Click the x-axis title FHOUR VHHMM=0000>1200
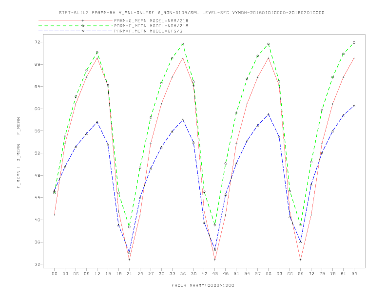 click(x=203, y=285)
